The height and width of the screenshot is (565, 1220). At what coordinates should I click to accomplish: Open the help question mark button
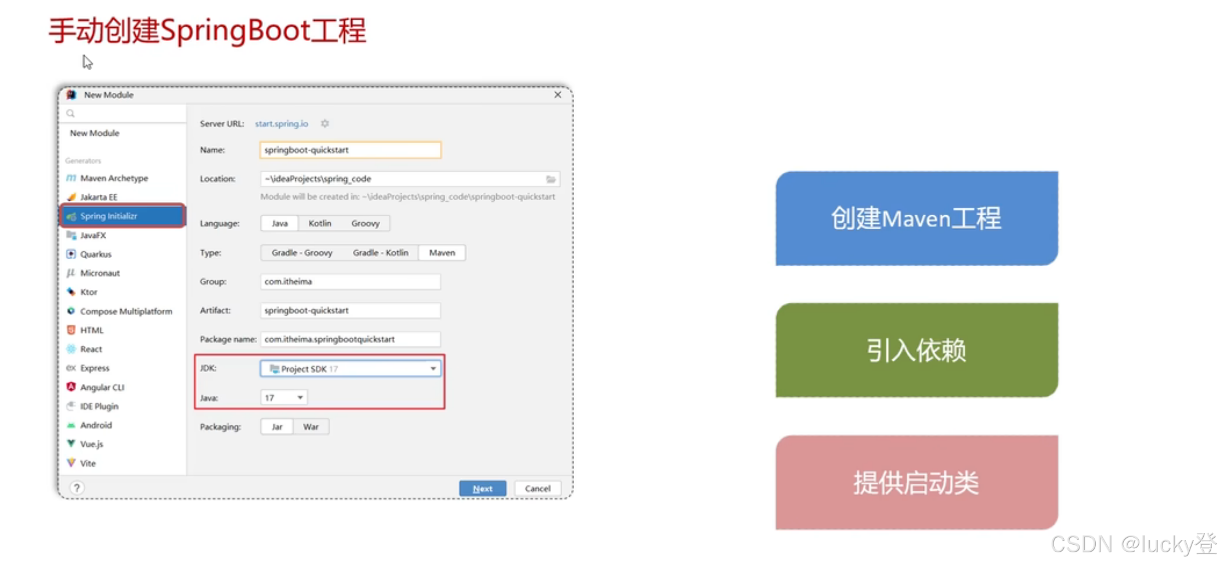coord(77,488)
